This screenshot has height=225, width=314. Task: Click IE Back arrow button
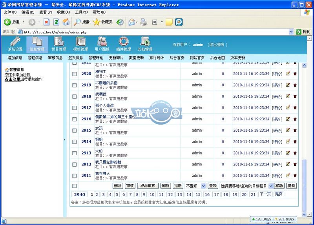[12, 22]
